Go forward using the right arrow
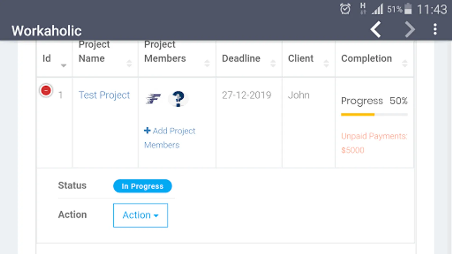The image size is (452, 254). click(x=410, y=29)
